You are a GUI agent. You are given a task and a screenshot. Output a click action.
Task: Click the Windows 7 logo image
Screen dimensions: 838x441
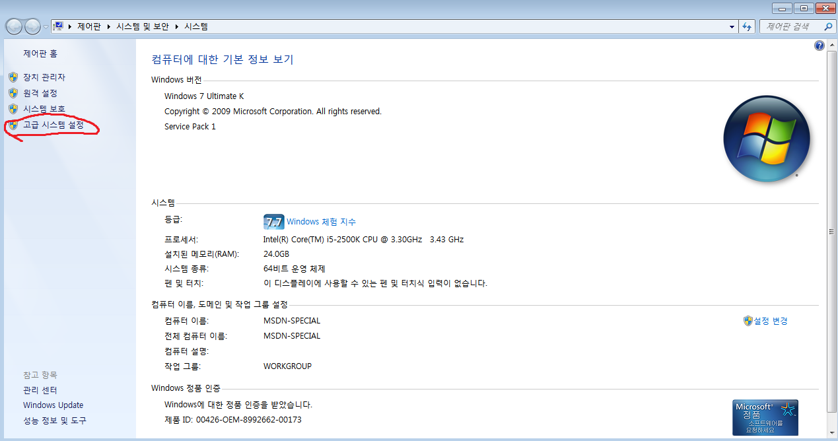click(767, 139)
